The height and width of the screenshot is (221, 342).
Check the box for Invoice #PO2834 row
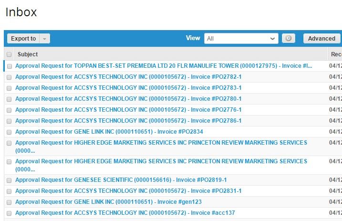[9, 132]
